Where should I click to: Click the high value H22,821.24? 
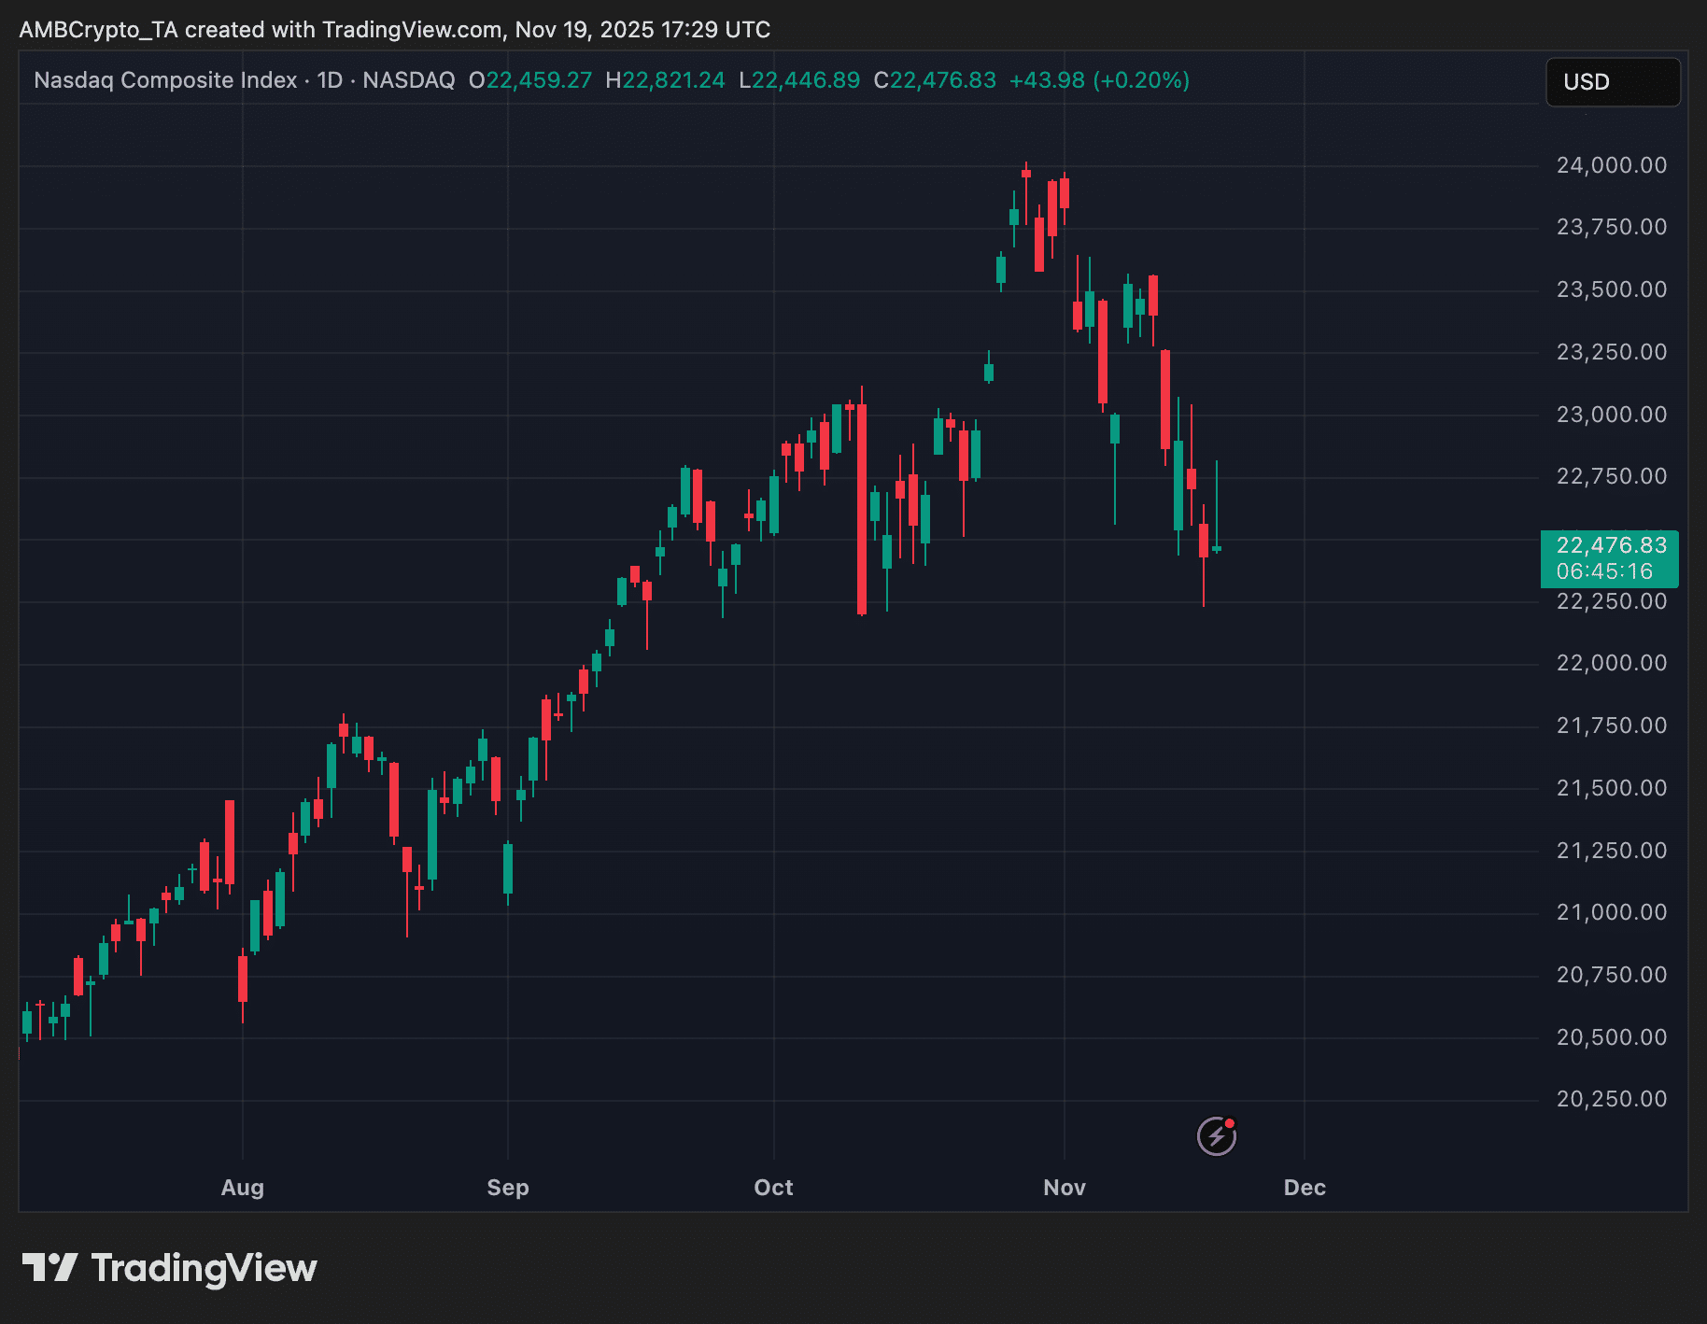(x=665, y=80)
